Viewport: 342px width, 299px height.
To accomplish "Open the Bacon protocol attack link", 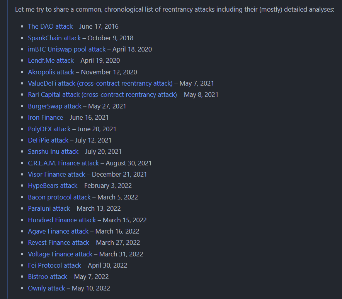I will point(59,197).
